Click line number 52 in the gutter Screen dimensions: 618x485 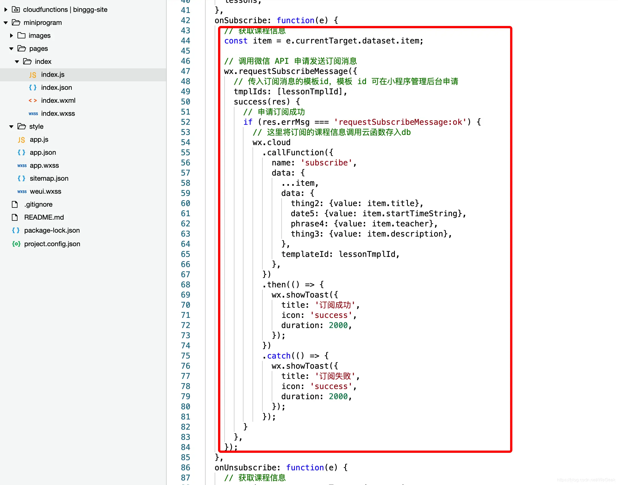(x=185, y=122)
